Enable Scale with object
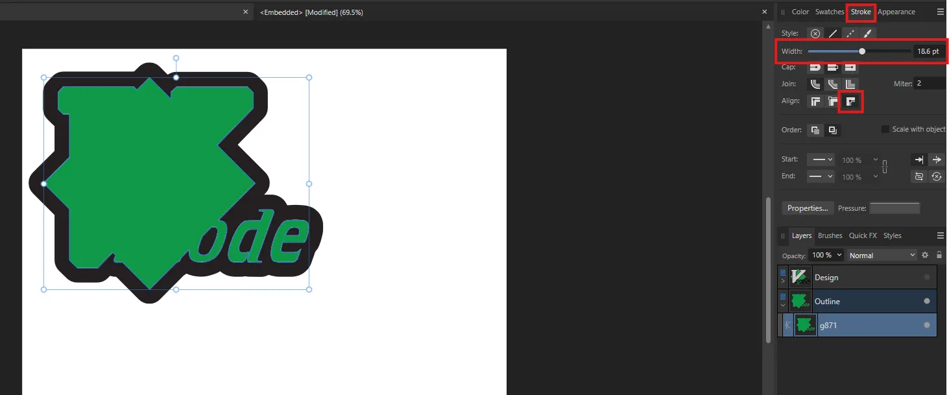 [885, 128]
